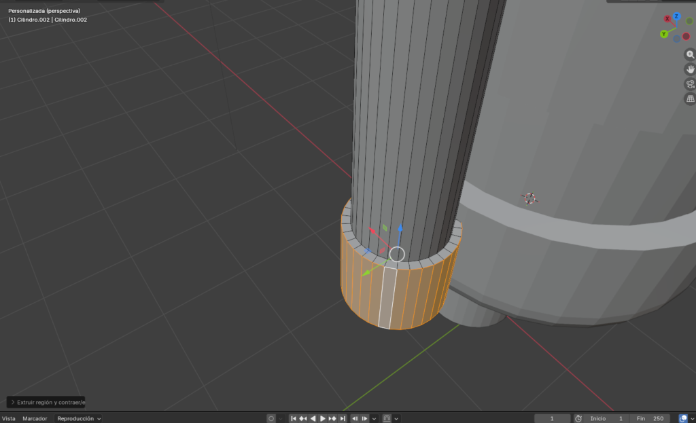696x423 pixels.
Task: Click the negative X hollow red gizmo circle
Action: 686,37
